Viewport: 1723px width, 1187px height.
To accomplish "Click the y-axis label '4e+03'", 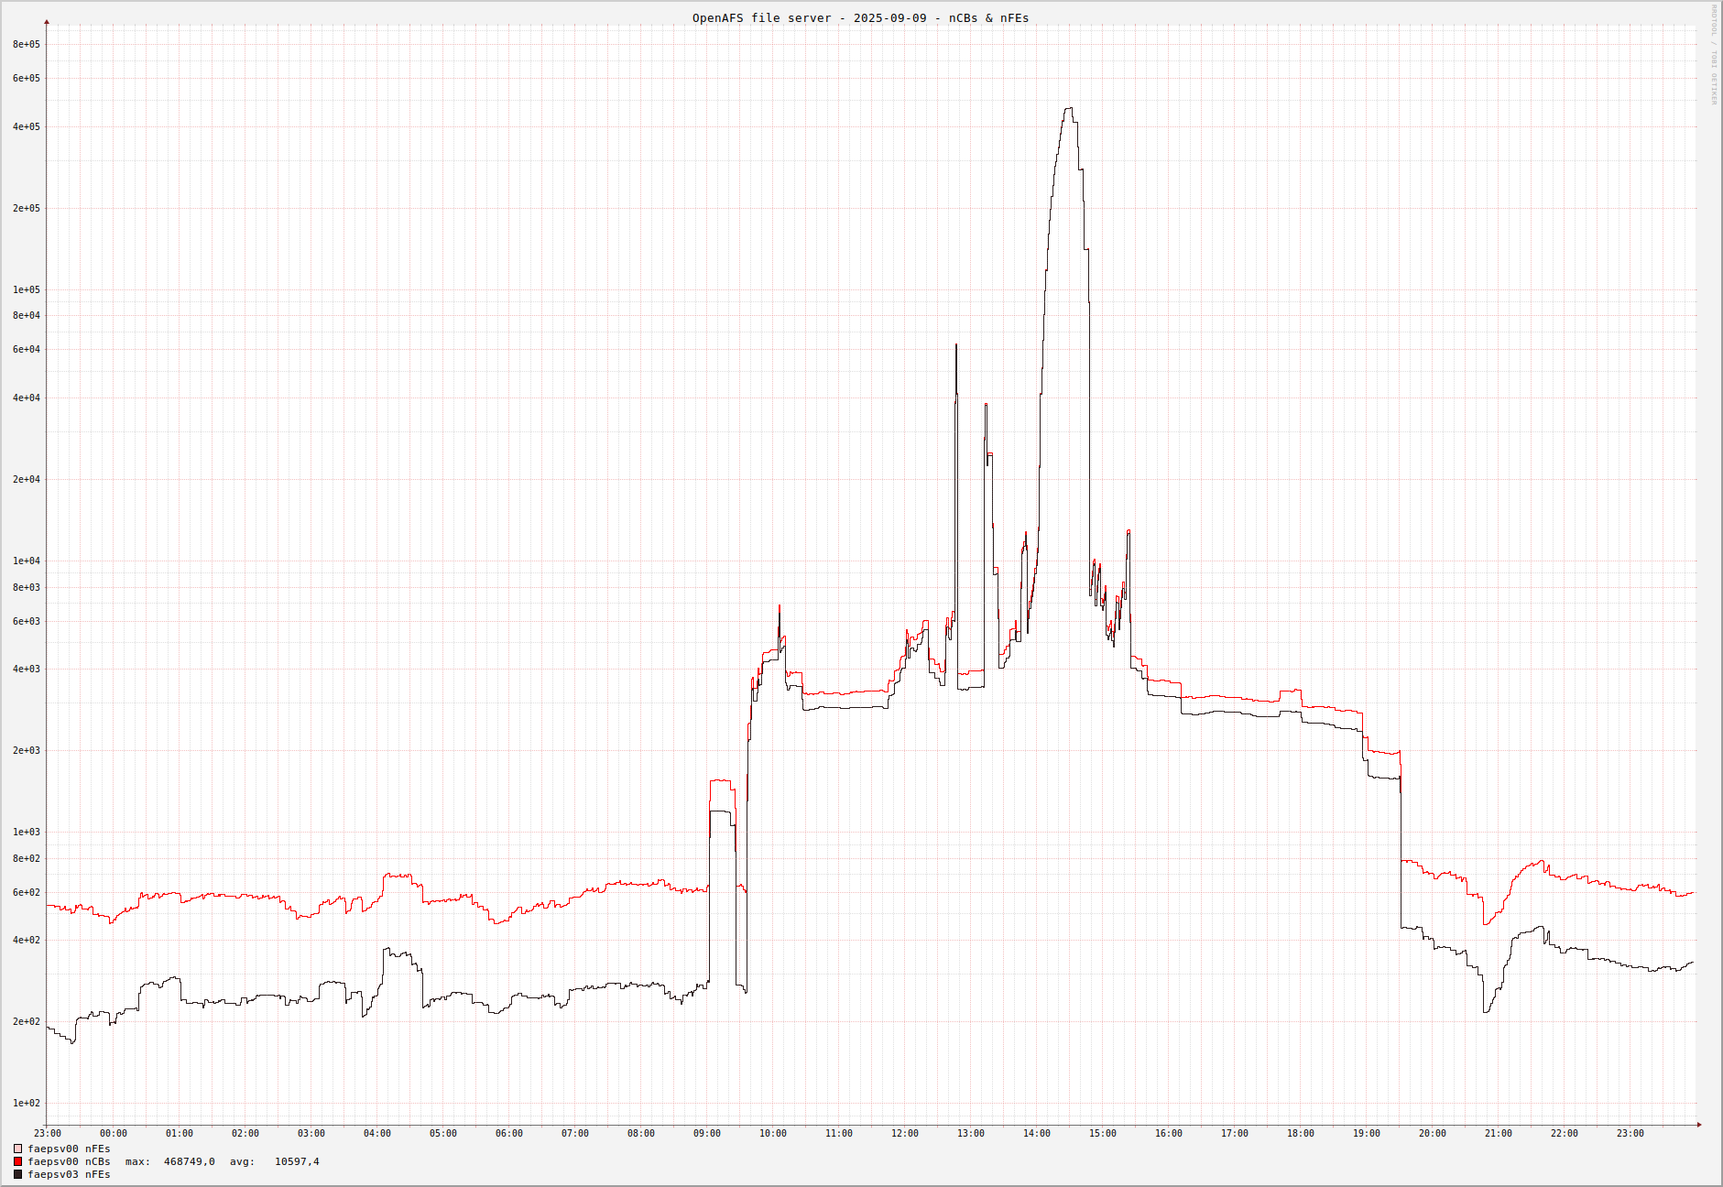I will (27, 669).
